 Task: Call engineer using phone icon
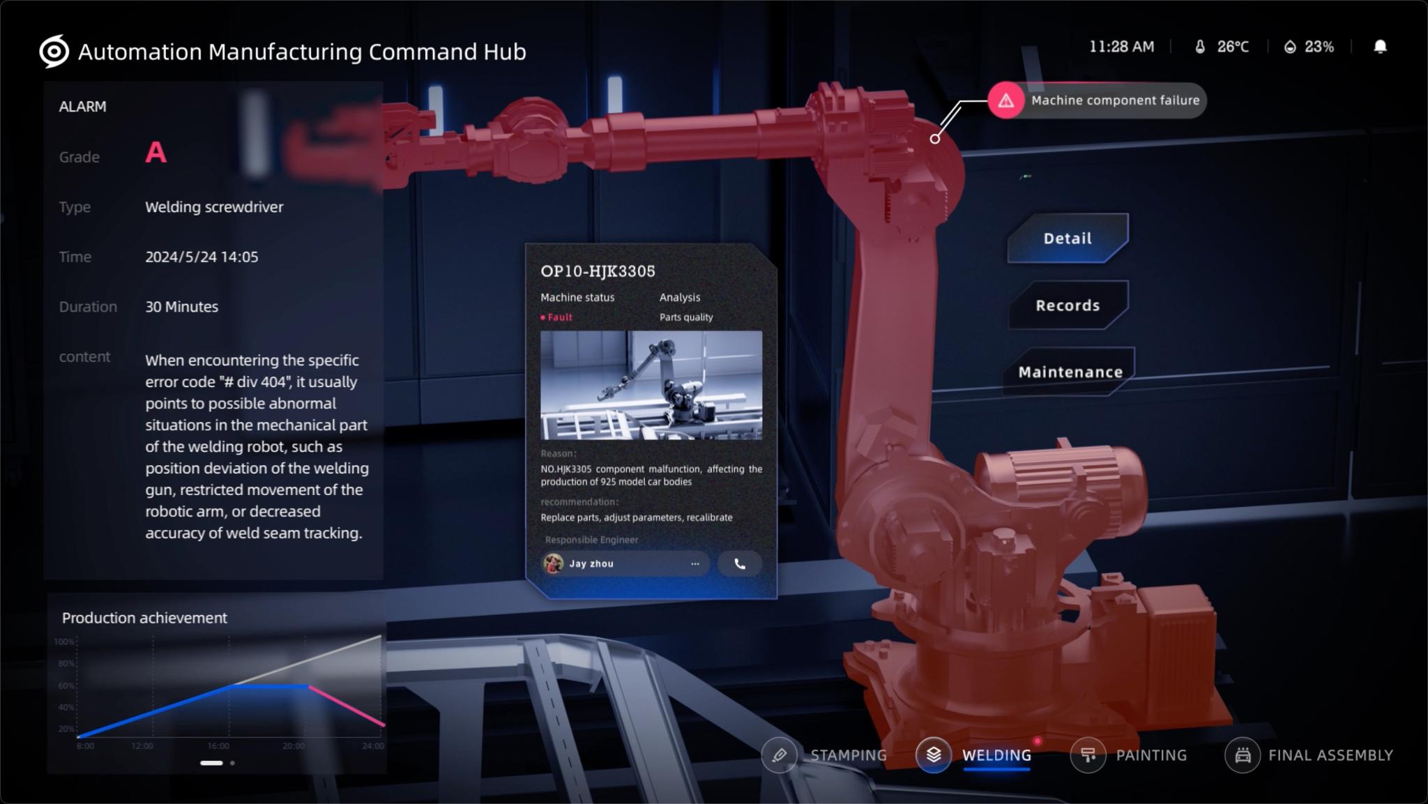coord(739,563)
